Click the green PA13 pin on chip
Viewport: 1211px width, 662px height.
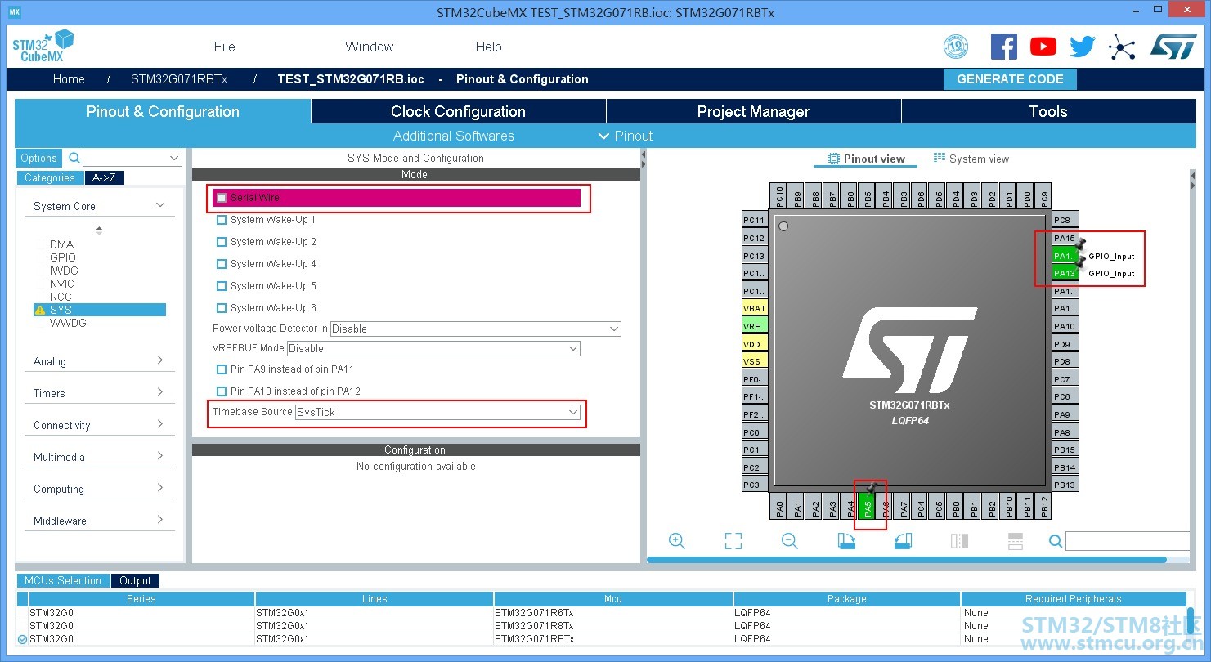pos(1065,274)
